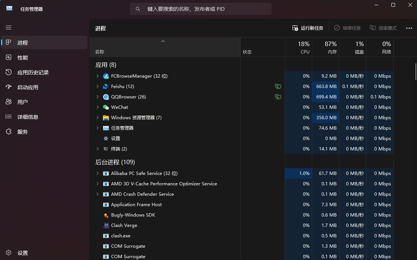Toggle efficiency mode leaf next to Feishu
This screenshot has height=260, width=417.
point(278,86)
